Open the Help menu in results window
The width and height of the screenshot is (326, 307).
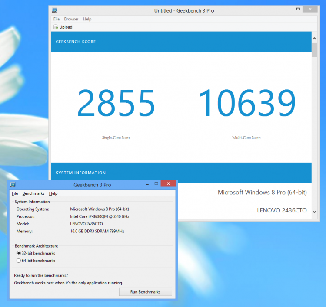click(87, 19)
